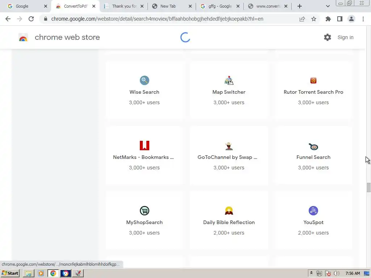Show desktop via tray corner icon
This screenshot has width=371, height=278.
pyautogui.click(x=367, y=274)
